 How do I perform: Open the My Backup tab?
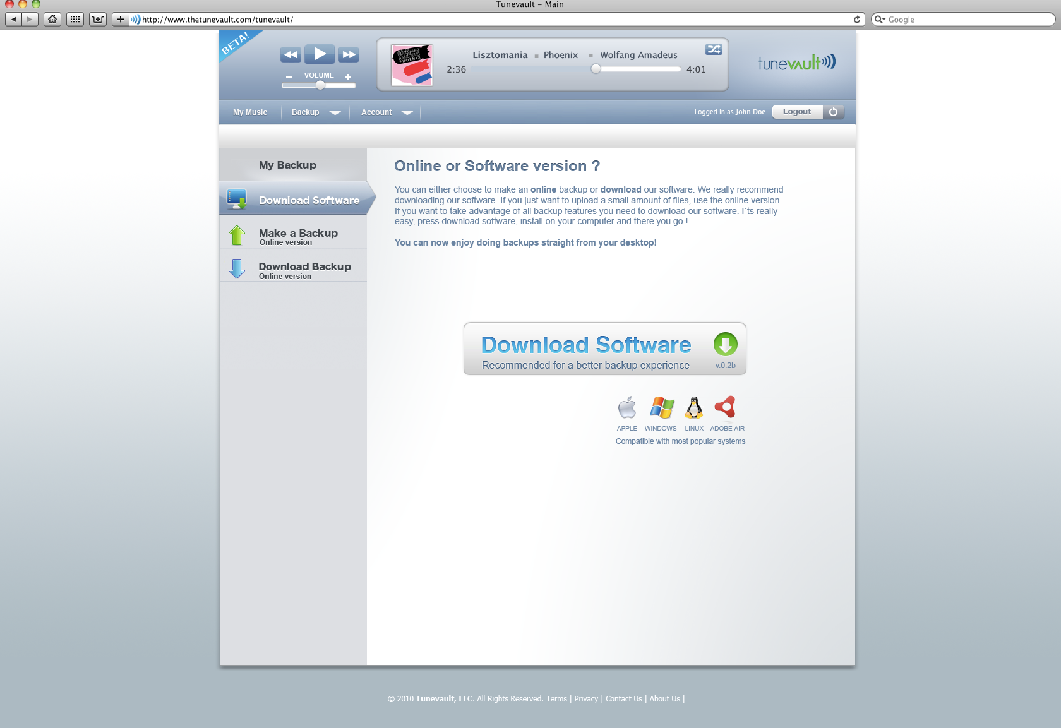point(288,164)
